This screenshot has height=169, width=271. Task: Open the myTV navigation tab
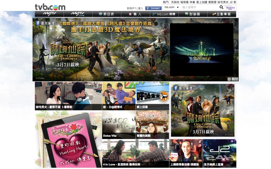point(49,14)
